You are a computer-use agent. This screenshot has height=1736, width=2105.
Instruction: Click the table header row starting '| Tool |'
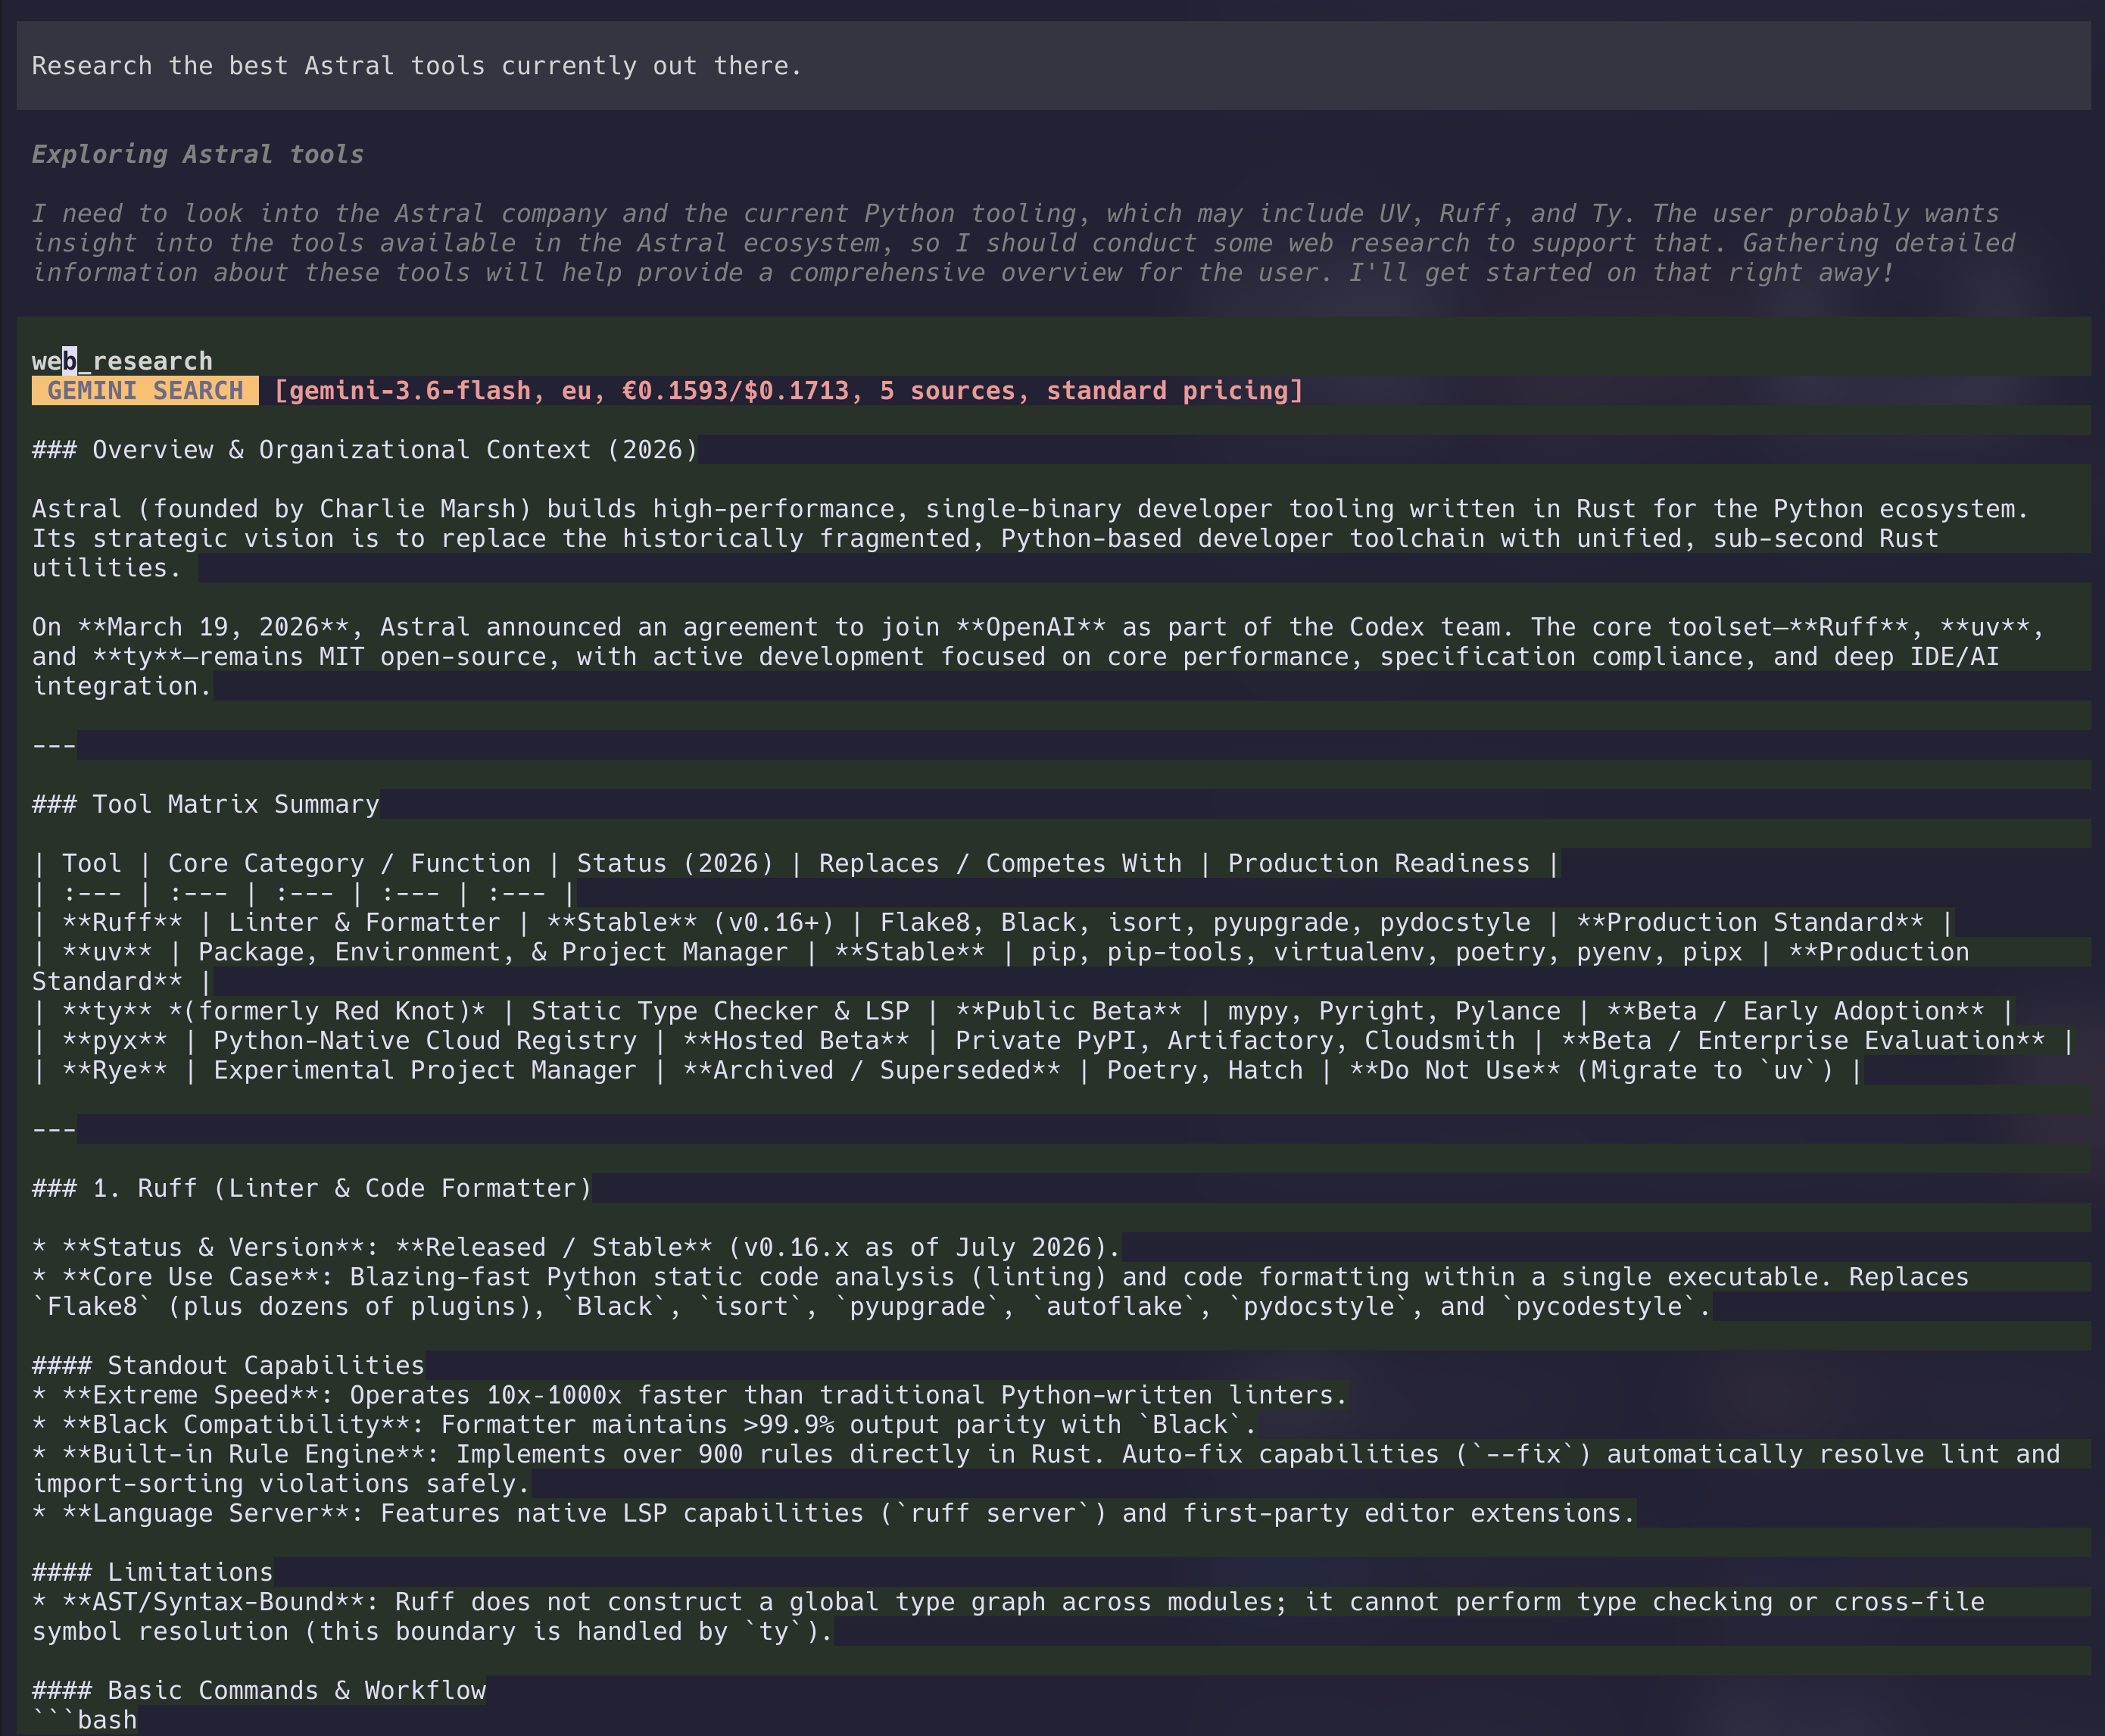[x=796, y=864]
